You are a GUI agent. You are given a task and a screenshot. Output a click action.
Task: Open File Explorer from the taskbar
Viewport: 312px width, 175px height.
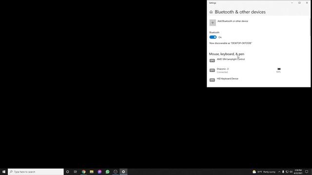coord(92,172)
